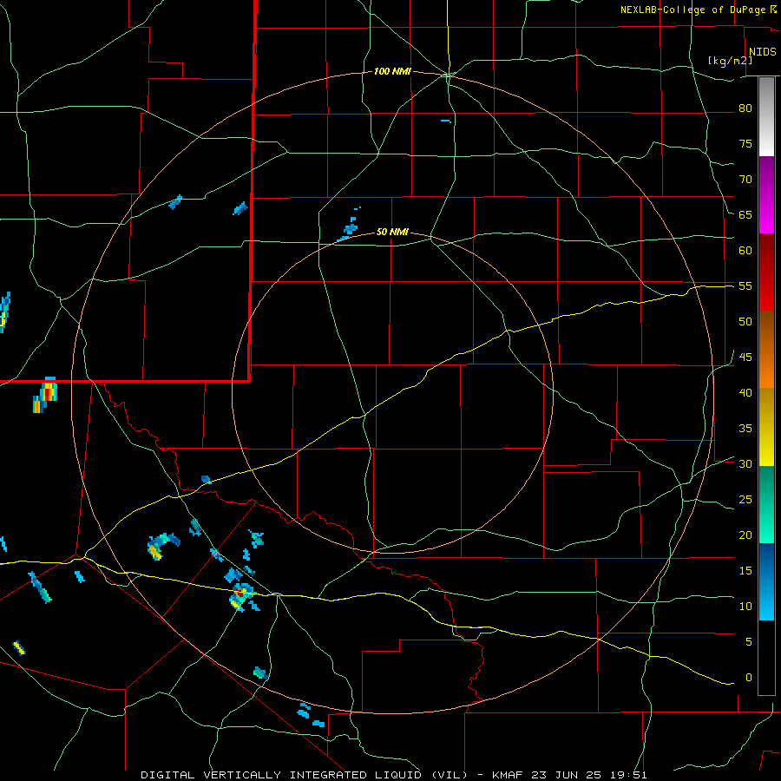Click the 65 value on color scale
The image size is (781, 781).
(745, 215)
